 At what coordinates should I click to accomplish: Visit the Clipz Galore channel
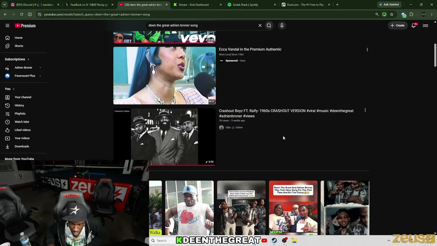[234, 127]
